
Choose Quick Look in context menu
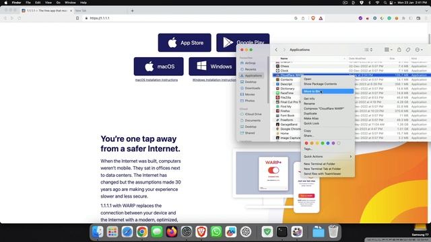(x=311, y=123)
